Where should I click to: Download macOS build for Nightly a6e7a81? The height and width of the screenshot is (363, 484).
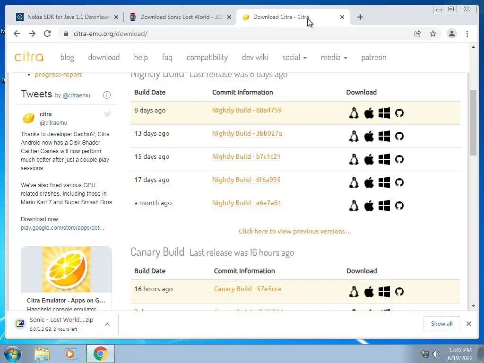pyautogui.click(x=369, y=206)
